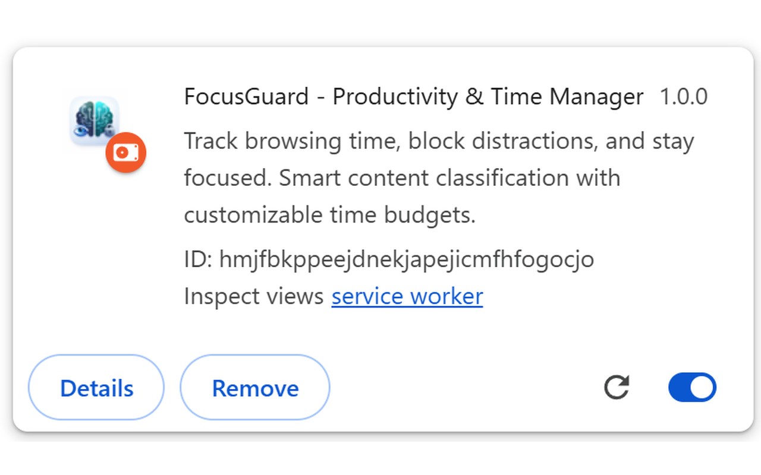Click "Productivity & Time Manager" title text
This screenshot has height=475, width=761.
tap(488, 96)
